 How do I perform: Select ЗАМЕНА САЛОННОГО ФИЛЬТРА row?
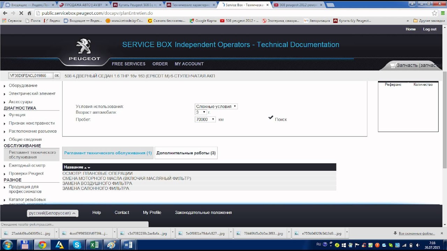click(x=199, y=188)
